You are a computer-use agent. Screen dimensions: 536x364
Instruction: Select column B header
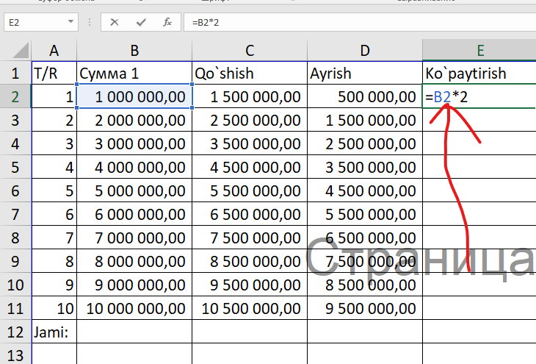[134, 51]
